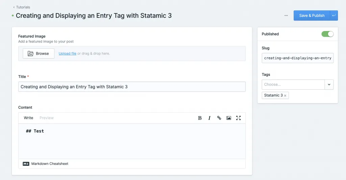Click the page heading title text
This screenshot has width=346, height=180.
[x=94, y=16]
